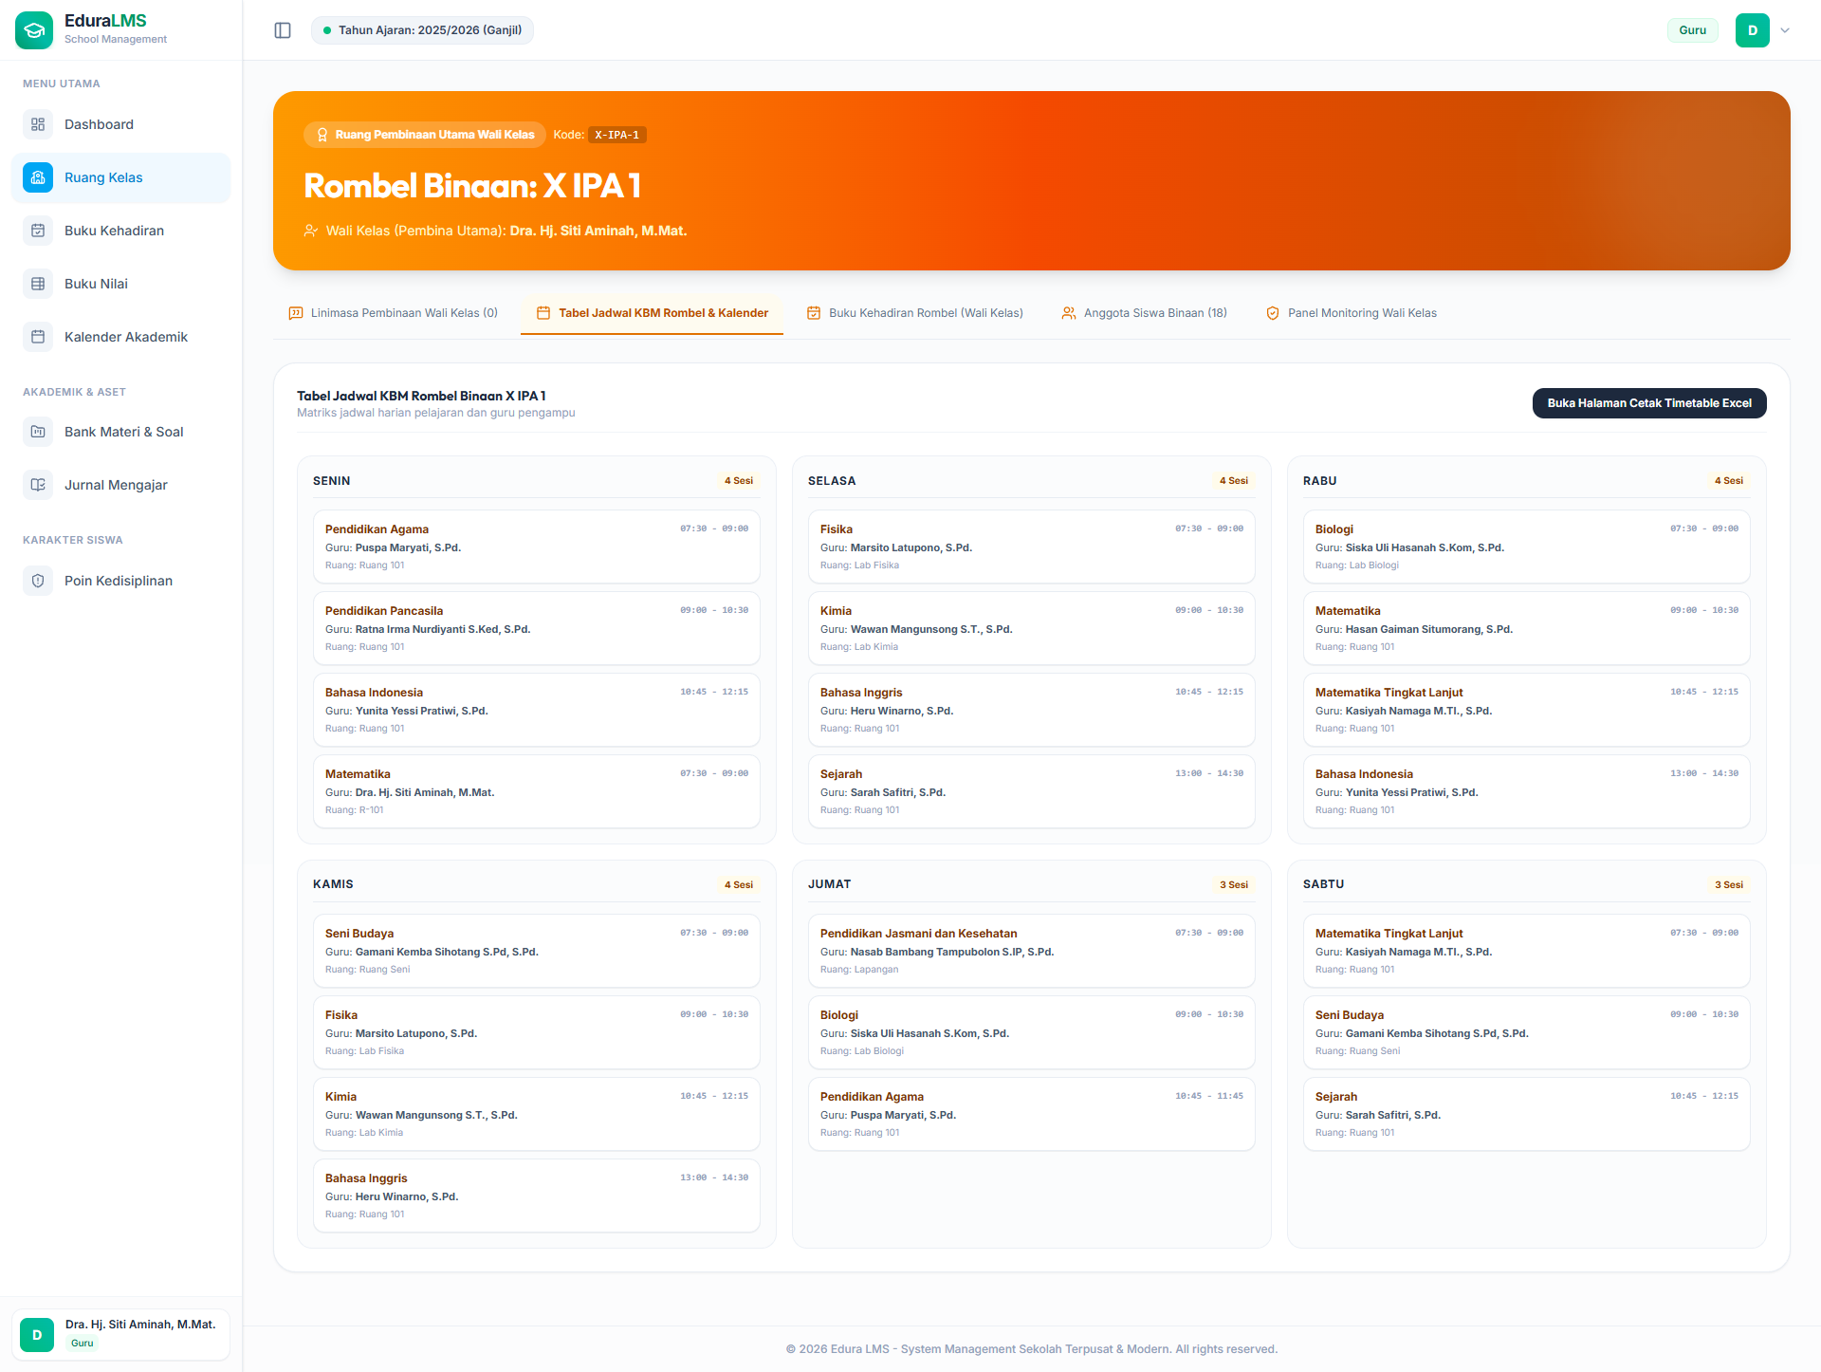1821x1372 pixels.
Task: Select Selasa Sejarah session card
Action: click(1032, 791)
